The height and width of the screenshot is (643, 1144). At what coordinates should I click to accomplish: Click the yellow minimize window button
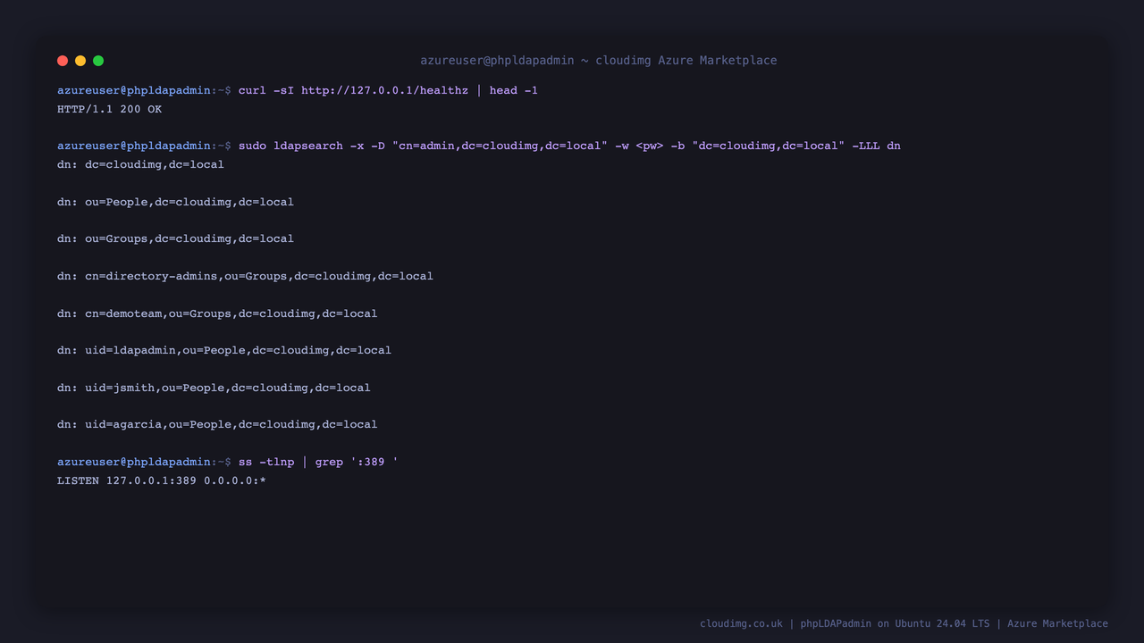[x=80, y=61]
